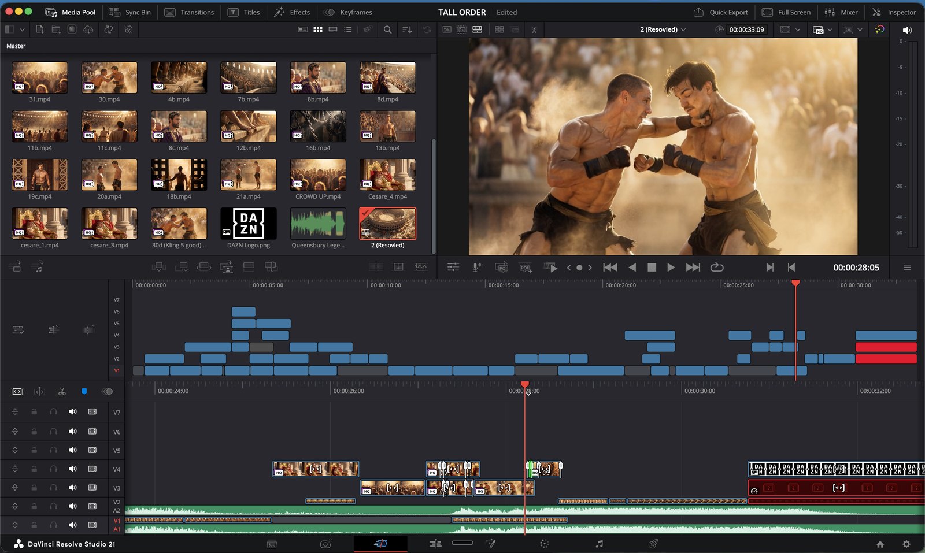Click the media pool vertical scrollbar
The width and height of the screenshot is (925, 553).
coord(434,196)
